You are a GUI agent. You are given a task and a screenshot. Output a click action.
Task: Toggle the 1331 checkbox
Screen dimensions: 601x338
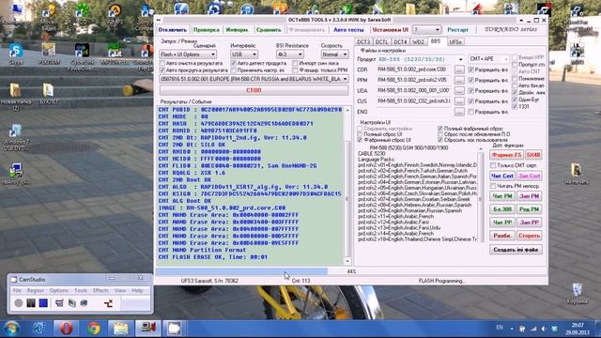(515, 106)
